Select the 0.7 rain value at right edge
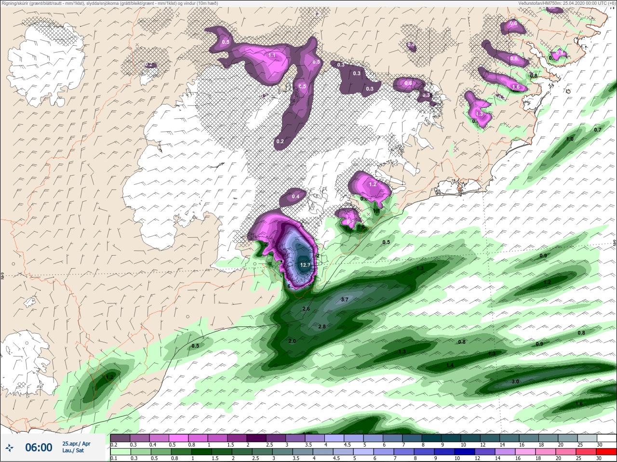Screen dimensions: 617x462 coord(598,130)
